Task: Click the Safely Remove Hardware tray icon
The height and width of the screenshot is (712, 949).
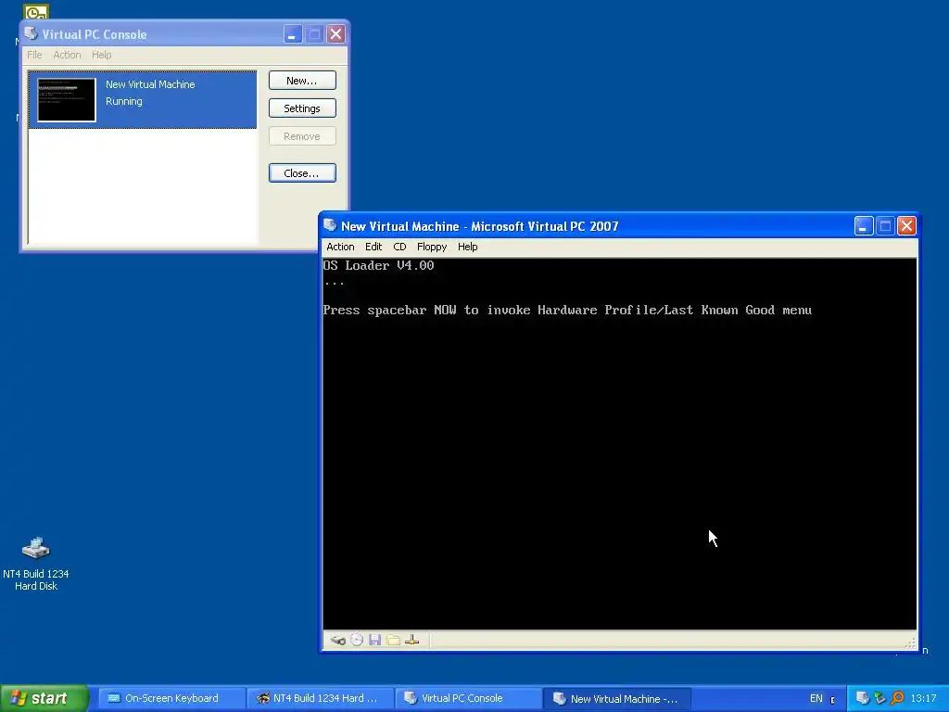Action: pyautogui.click(x=879, y=697)
